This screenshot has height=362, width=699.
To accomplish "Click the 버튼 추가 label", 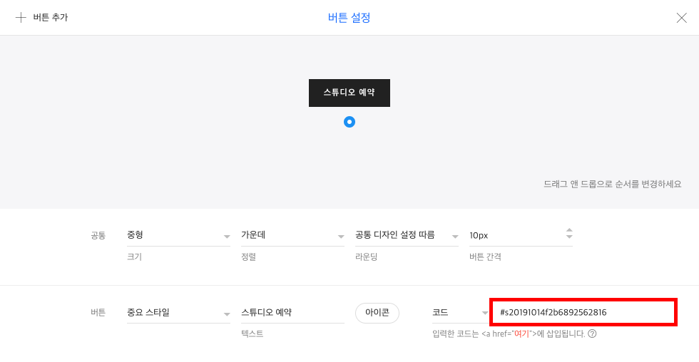I will 51,17.
